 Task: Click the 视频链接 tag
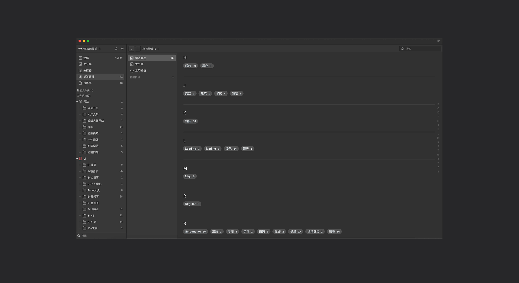coord(315,232)
